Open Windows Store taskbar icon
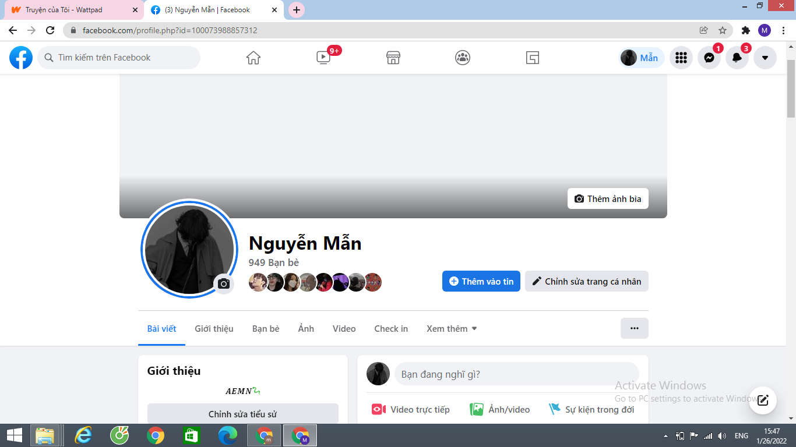 pos(191,435)
